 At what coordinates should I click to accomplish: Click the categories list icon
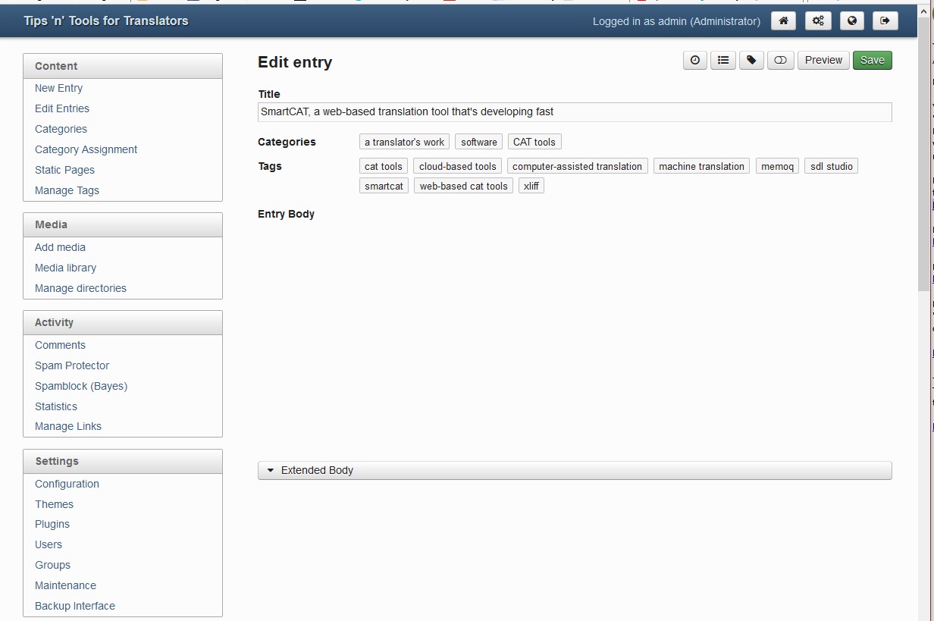[722, 60]
